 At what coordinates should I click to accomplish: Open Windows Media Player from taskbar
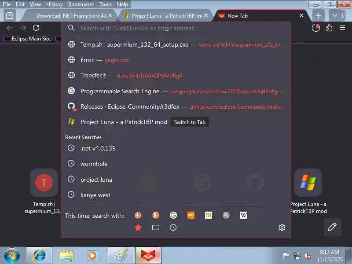click(x=93, y=256)
